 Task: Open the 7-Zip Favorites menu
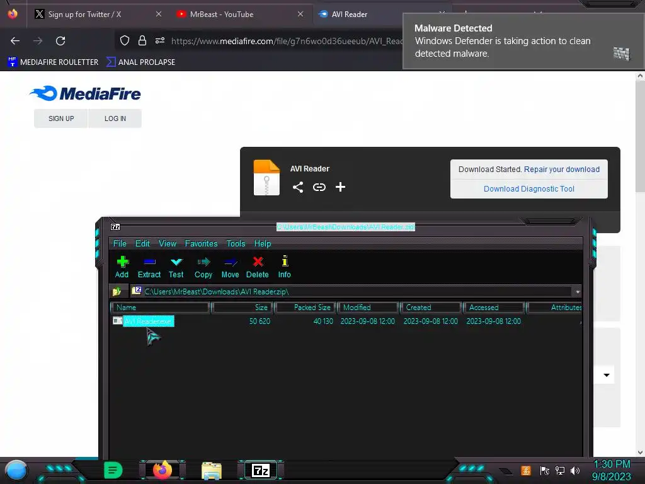click(x=201, y=244)
